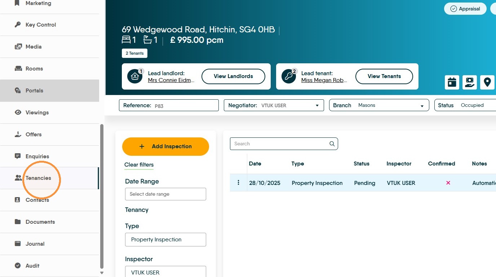496x277 pixels.
Task: Click the lead tenant key icon
Action: [x=289, y=76]
